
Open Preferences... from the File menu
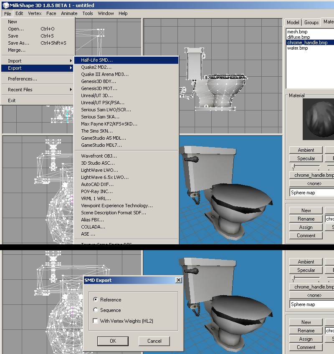(x=38, y=79)
